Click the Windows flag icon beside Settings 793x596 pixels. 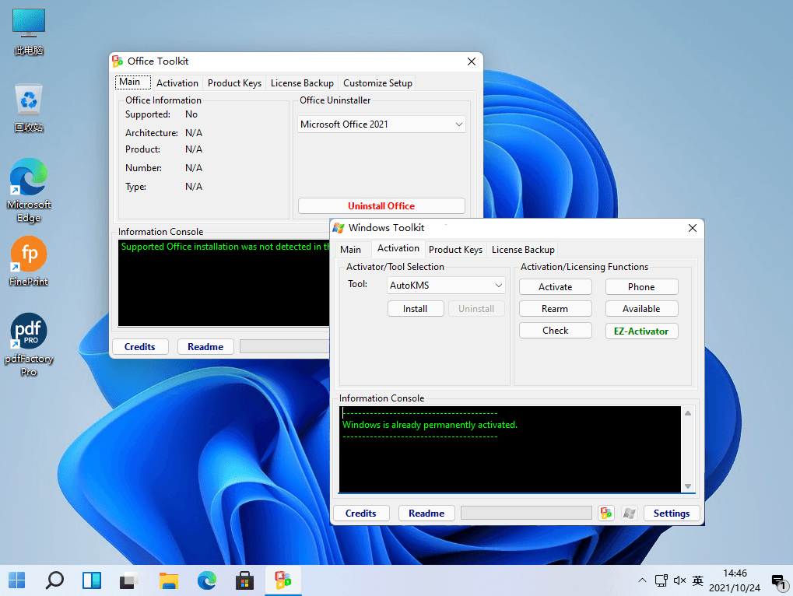[629, 513]
